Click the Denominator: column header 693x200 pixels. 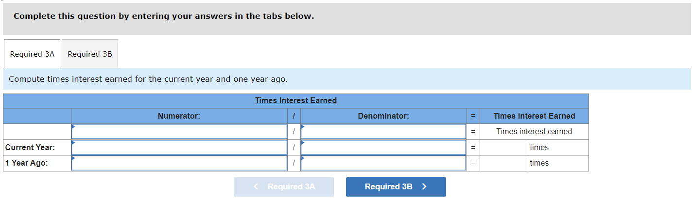[383, 116]
